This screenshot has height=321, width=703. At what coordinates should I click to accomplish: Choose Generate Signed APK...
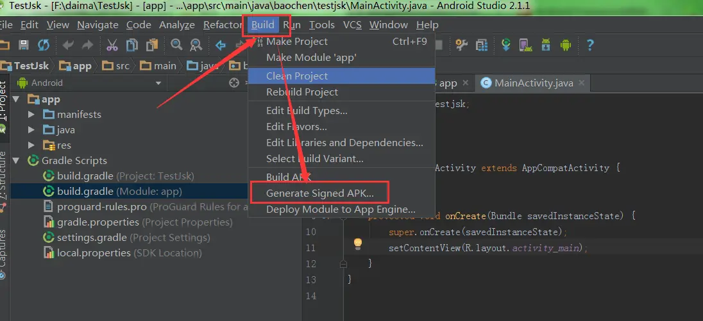point(341,193)
